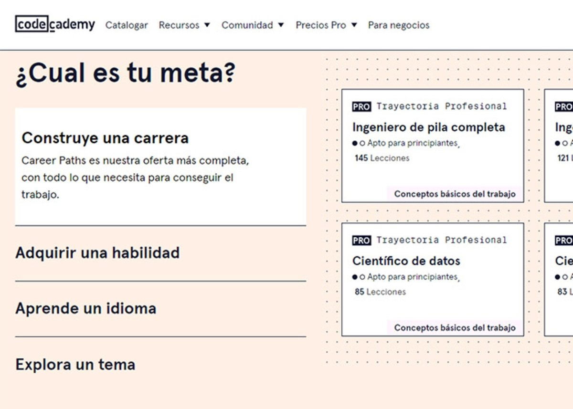Image resolution: width=573 pixels, height=409 pixels.
Task: Click the Codecademy logo
Action: [x=55, y=25]
